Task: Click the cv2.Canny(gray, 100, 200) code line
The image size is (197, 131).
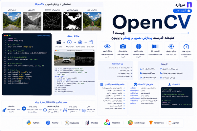Action: [x=23, y=59]
